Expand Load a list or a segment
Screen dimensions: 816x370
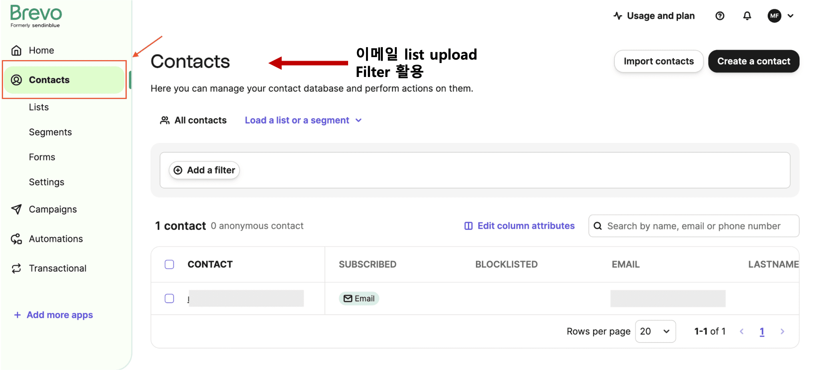coord(303,120)
